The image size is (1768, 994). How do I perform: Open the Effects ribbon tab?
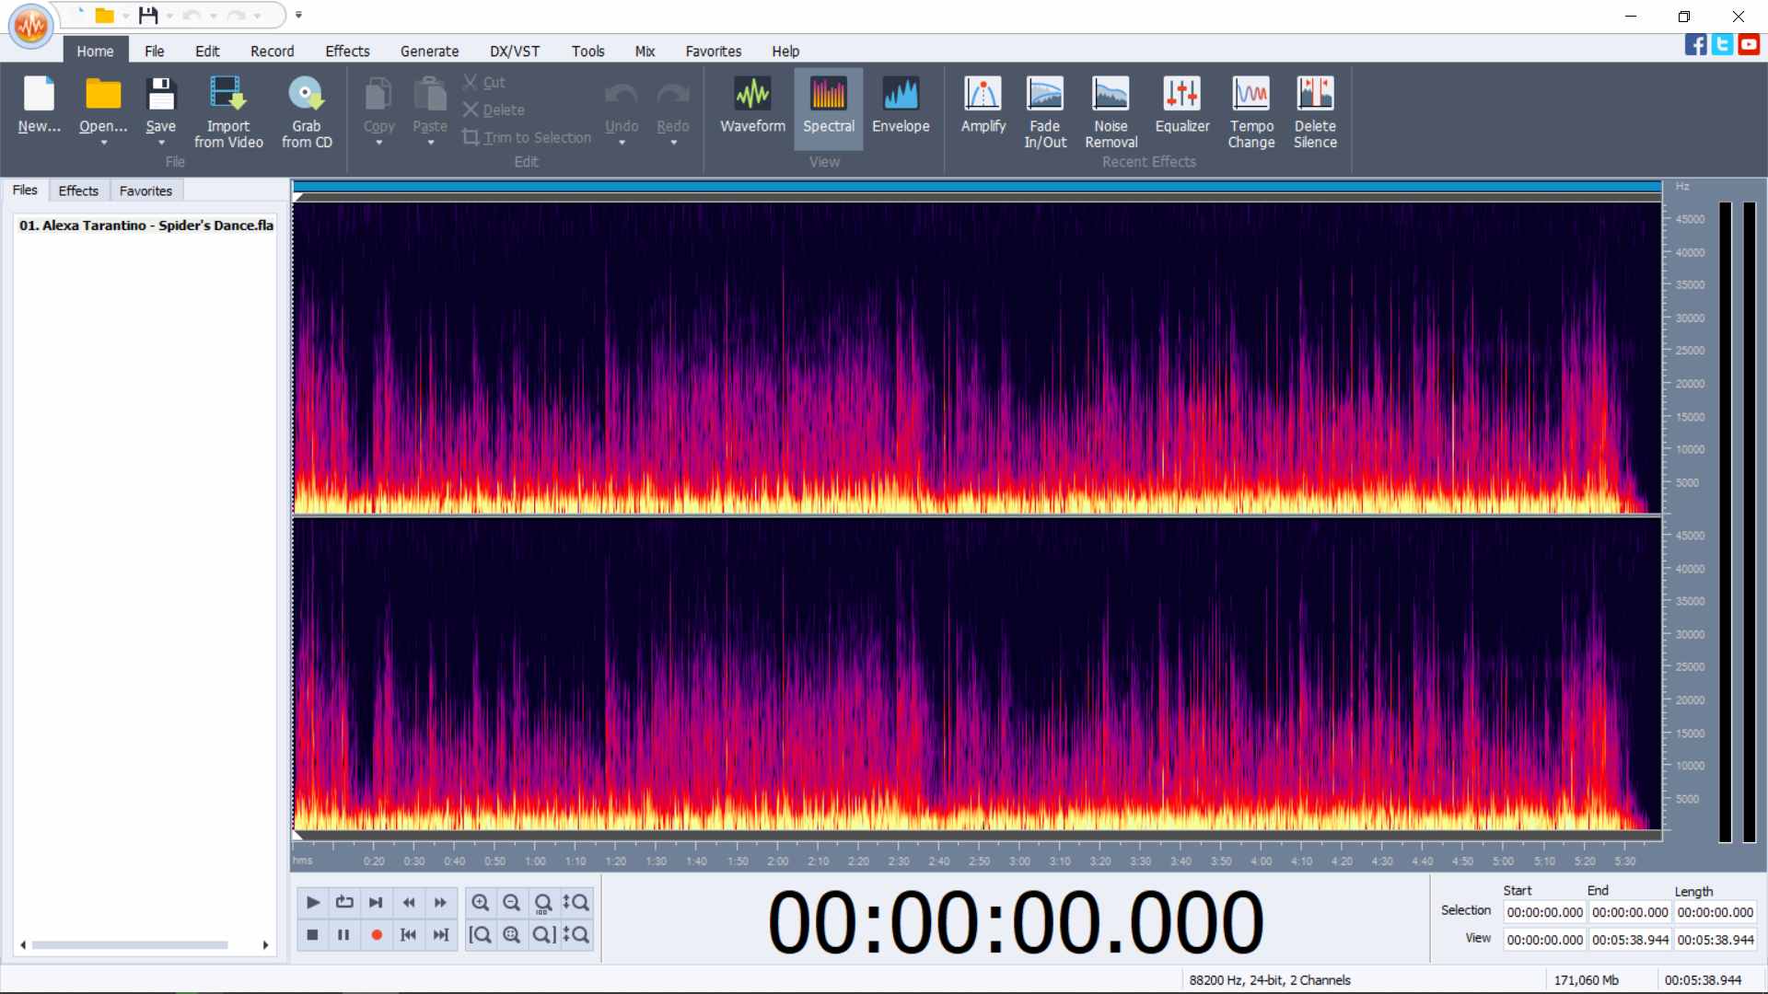pos(347,52)
